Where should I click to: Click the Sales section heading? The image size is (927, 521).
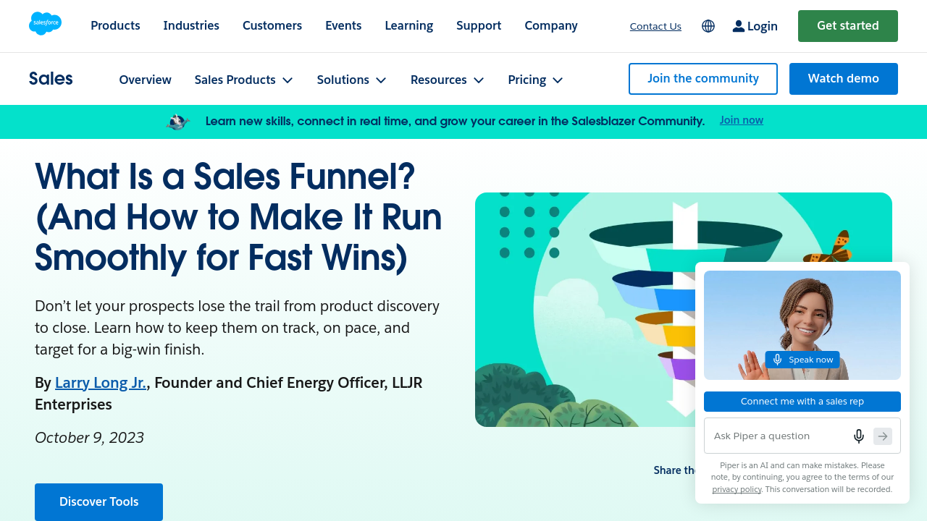[51, 79]
